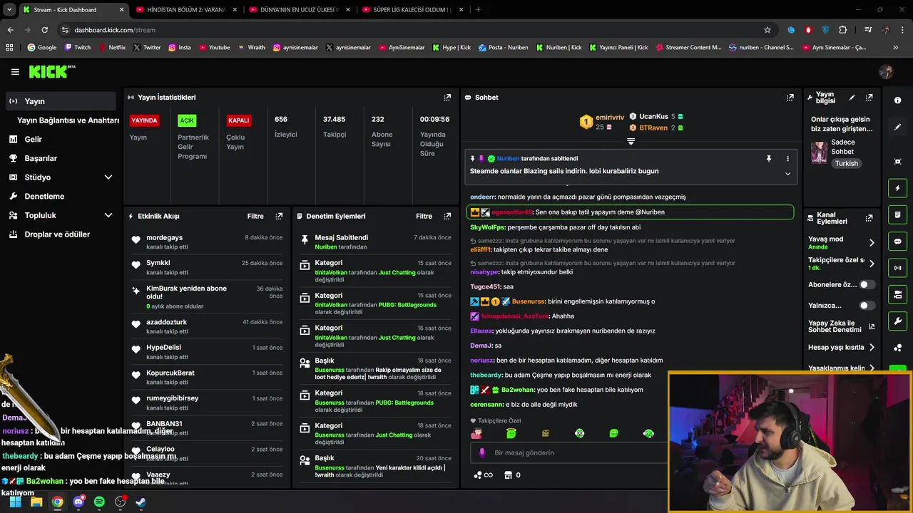This screenshot has width=913, height=513.
Task: Click the camera icon in right sidebar
Action: click(898, 294)
